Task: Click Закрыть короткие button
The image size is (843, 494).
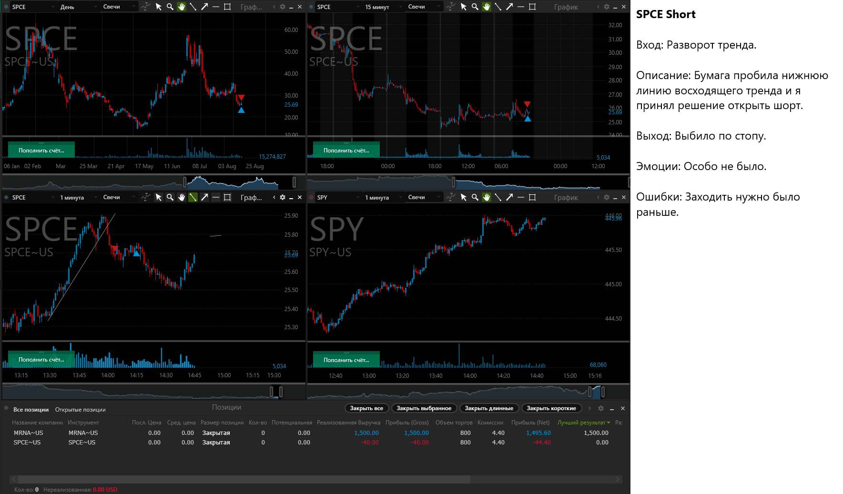Action: point(551,408)
